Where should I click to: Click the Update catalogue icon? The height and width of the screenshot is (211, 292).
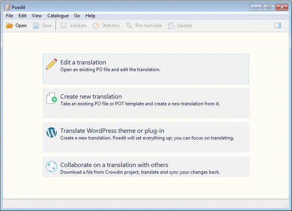(x=171, y=26)
